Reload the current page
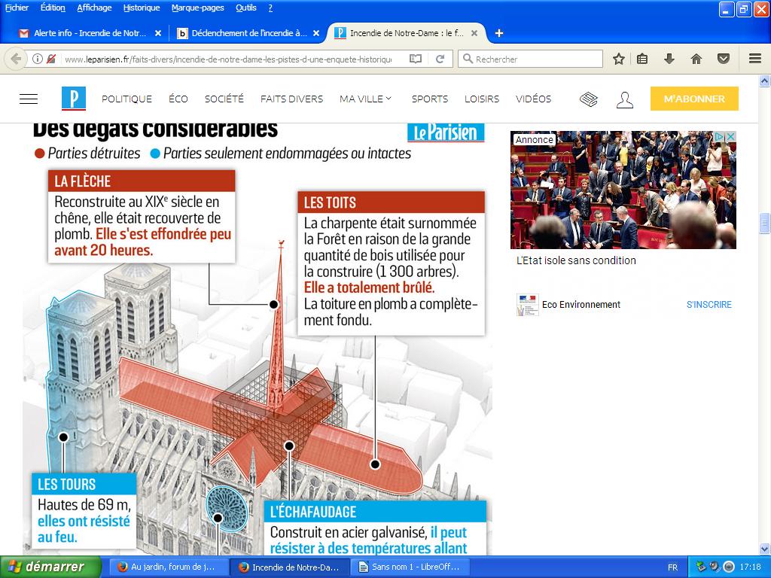Viewport: 771px width, 578px height. click(440, 59)
